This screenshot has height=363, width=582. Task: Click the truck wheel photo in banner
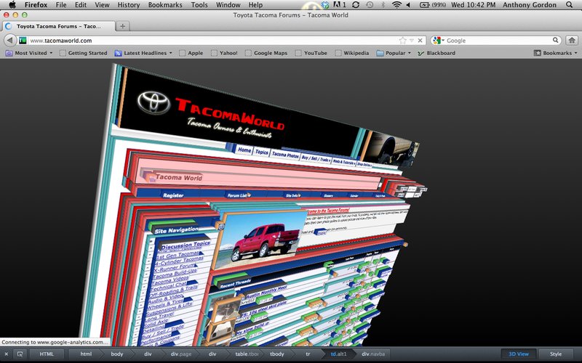click(395, 147)
